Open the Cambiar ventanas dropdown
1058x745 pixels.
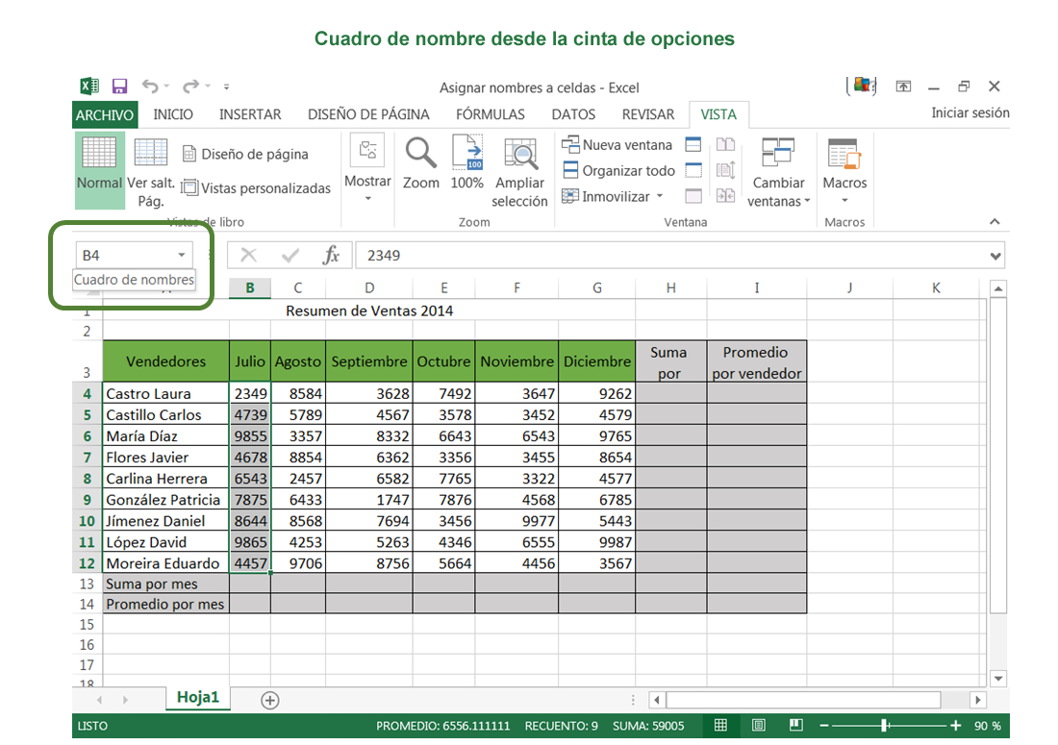click(778, 172)
